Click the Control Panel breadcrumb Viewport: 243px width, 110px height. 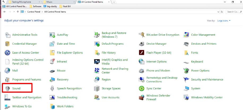[34, 12]
